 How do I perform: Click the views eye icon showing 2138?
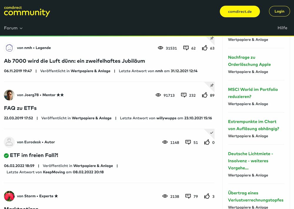pos(165,196)
